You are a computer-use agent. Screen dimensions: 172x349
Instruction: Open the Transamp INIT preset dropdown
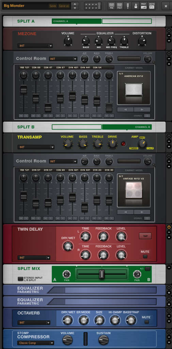(x=36, y=147)
